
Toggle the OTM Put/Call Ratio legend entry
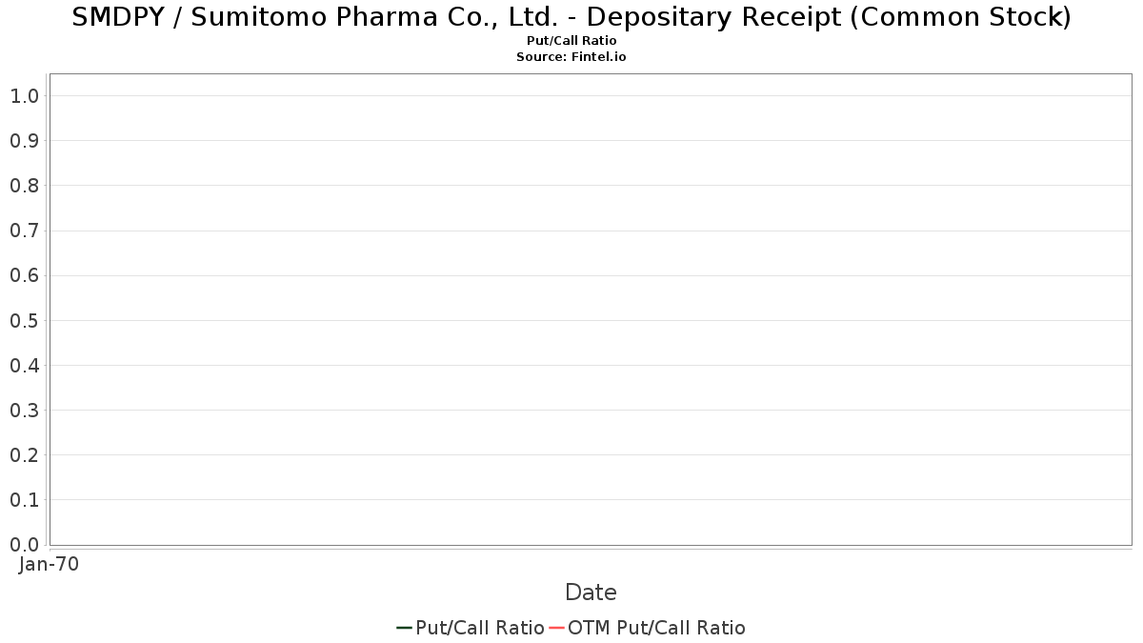(648, 628)
